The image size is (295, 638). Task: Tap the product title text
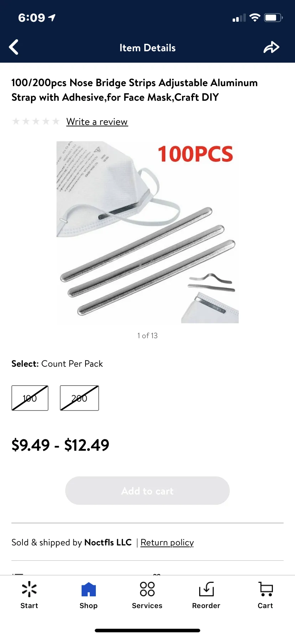point(135,90)
